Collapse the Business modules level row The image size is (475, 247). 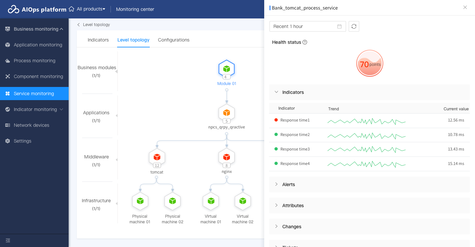point(116,71)
